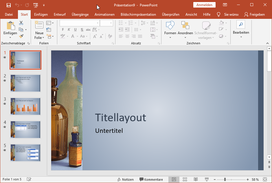Open the font name dropdown
The width and height of the screenshot is (272, 183).
point(98,23)
